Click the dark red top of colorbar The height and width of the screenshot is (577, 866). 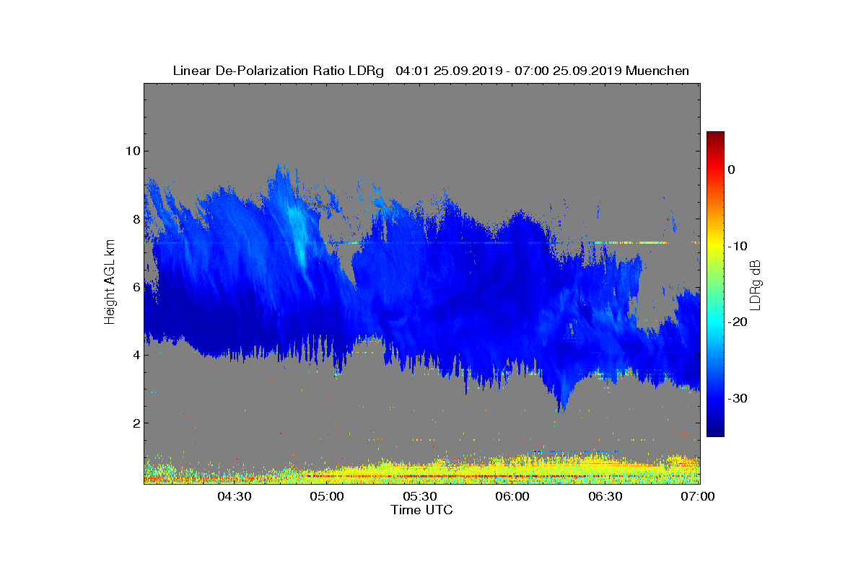coord(715,137)
